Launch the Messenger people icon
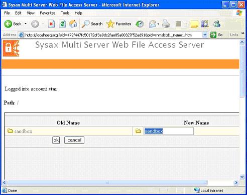 coord(216,24)
